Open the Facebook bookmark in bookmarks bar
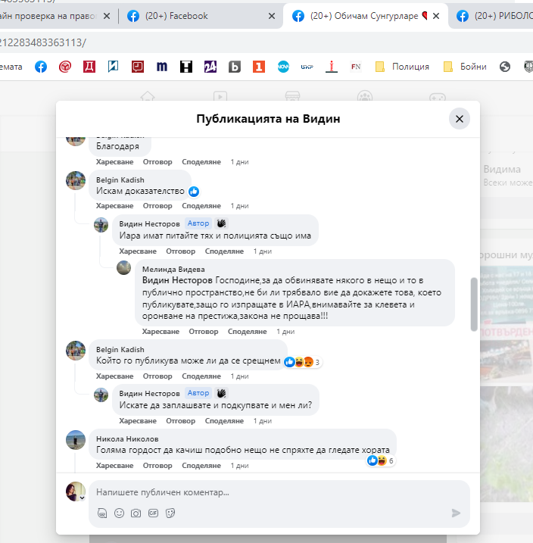Image resolution: width=533 pixels, height=543 pixels. click(x=41, y=67)
